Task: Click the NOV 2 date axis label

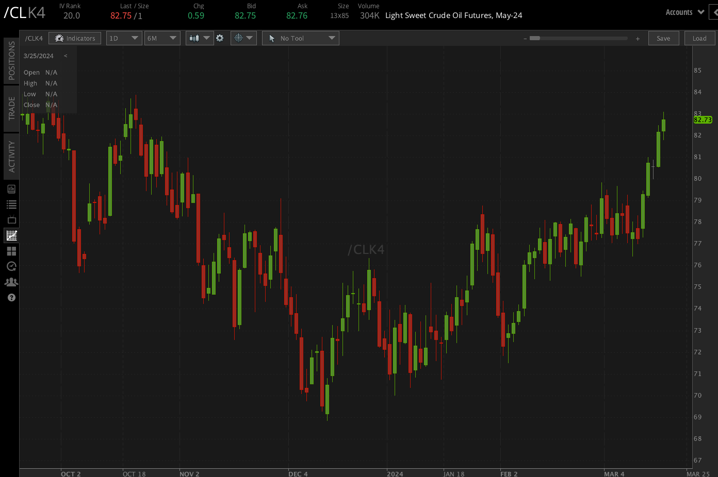Action: pyautogui.click(x=189, y=473)
